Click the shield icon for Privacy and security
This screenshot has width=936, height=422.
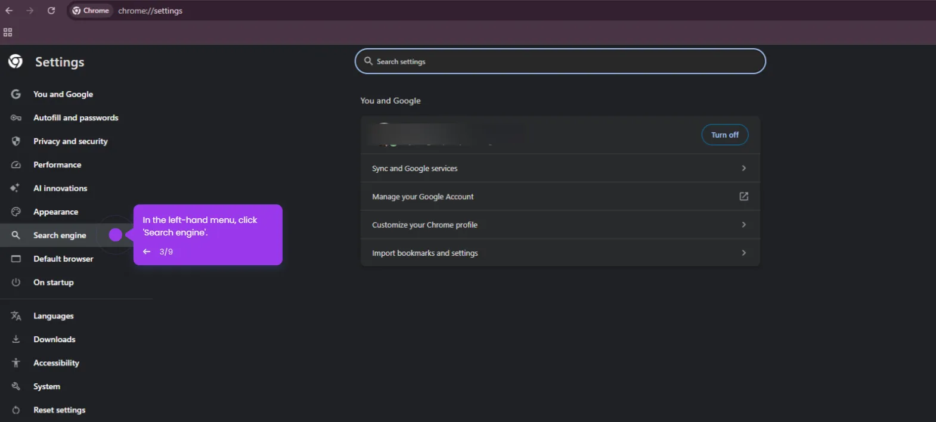pos(16,141)
